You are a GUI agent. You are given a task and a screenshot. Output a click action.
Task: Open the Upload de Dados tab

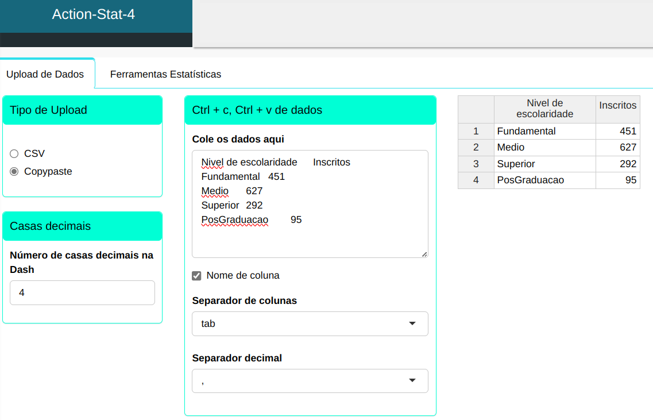click(45, 74)
